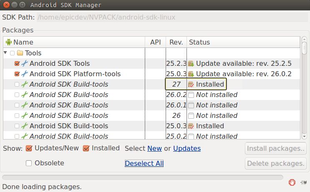The width and height of the screenshot is (310, 192).
Task: Click the rev 27 cell
Action: [x=176, y=84]
